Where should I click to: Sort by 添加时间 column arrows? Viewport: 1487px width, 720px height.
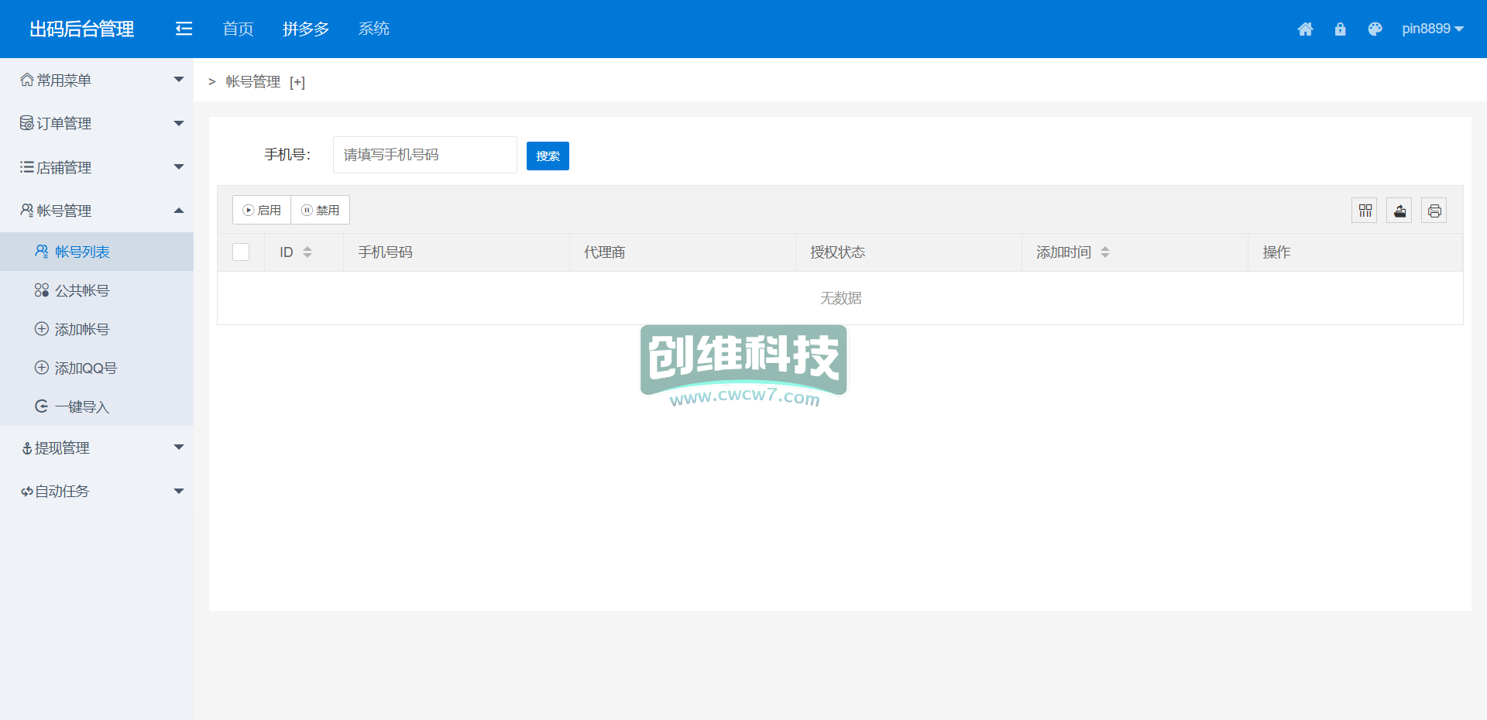1105,252
